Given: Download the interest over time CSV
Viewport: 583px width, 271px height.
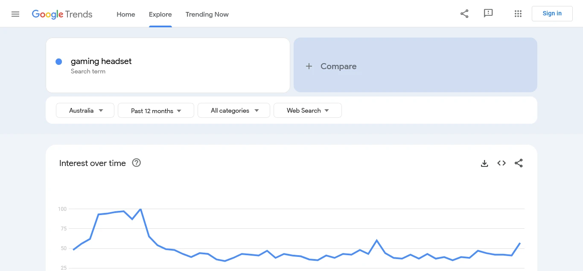Looking at the screenshot, I should click(484, 163).
